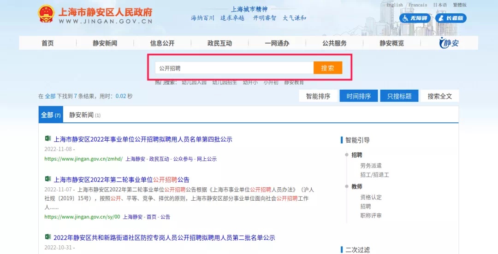The height and width of the screenshot is (254, 498).
Task: Toggle 搜索全文 search scope
Action: pyautogui.click(x=440, y=96)
